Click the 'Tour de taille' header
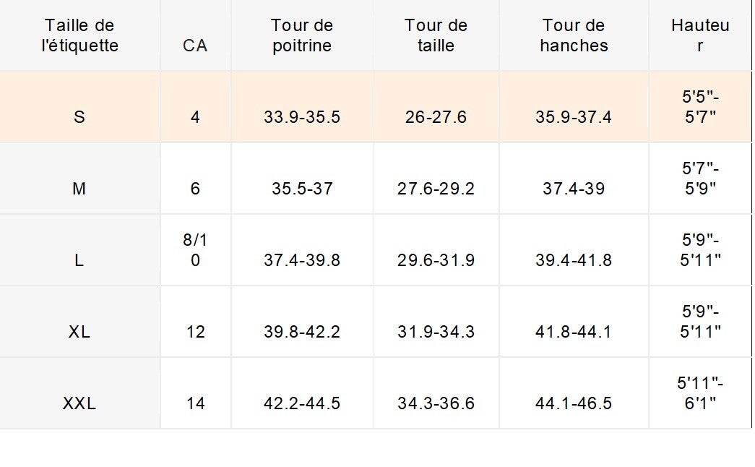The image size is (755, 467). 436,35
